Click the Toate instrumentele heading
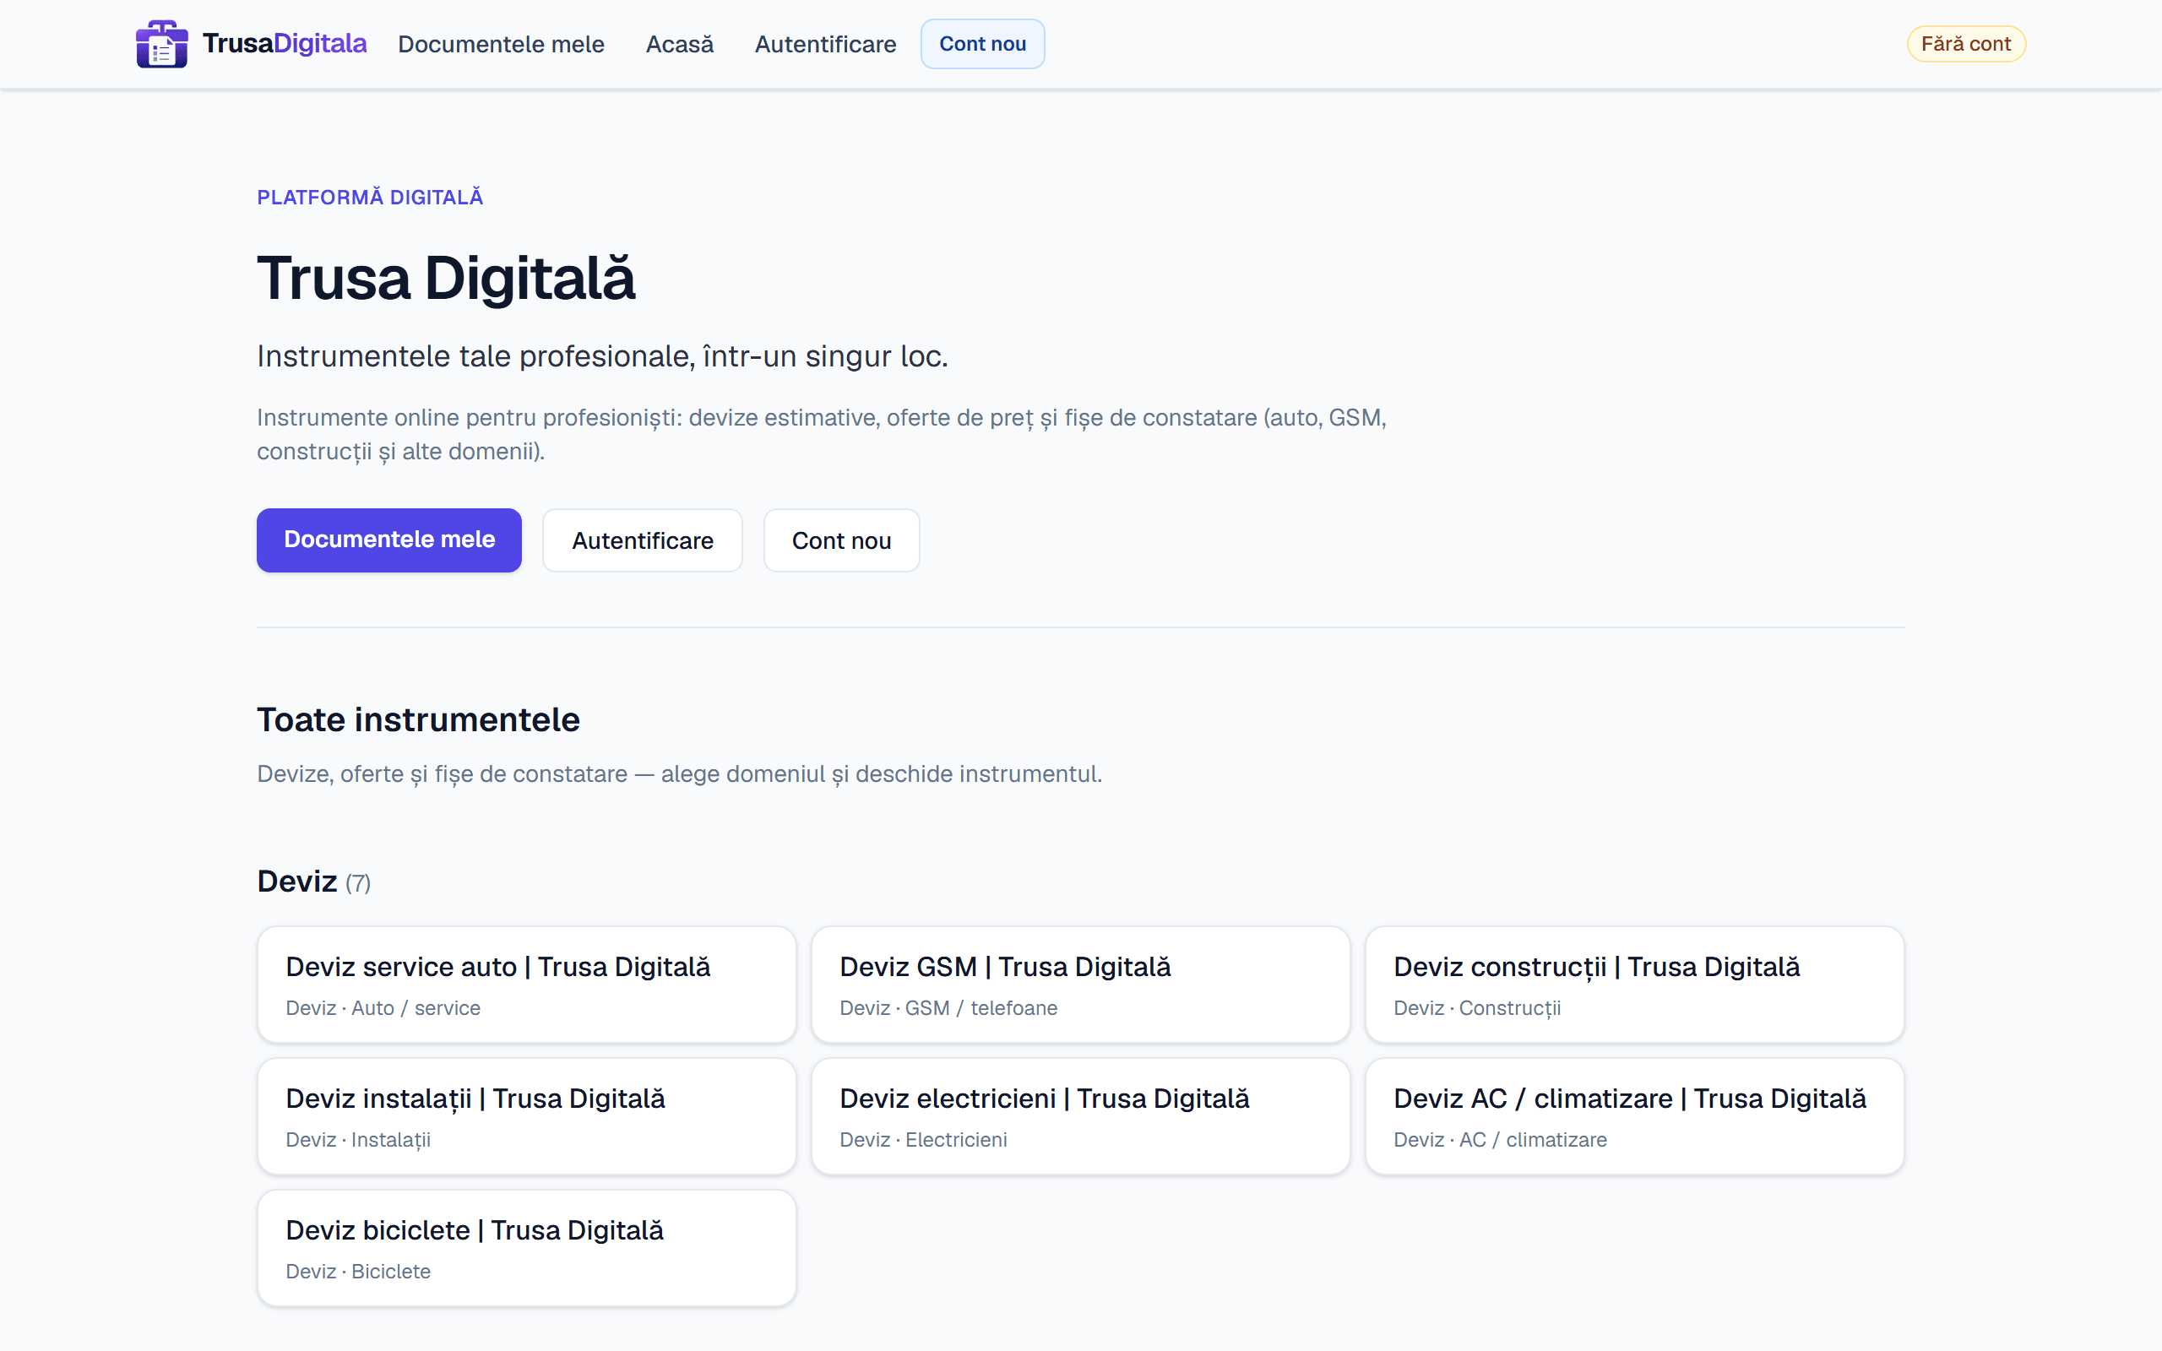 [x=418, y=719]
